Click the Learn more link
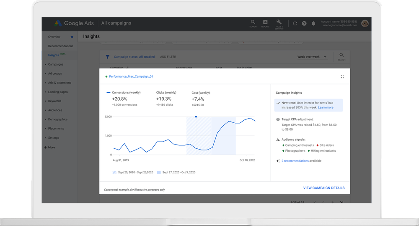Image resolution: width=419 pixels, height=226 pixels. coord(326,107)
